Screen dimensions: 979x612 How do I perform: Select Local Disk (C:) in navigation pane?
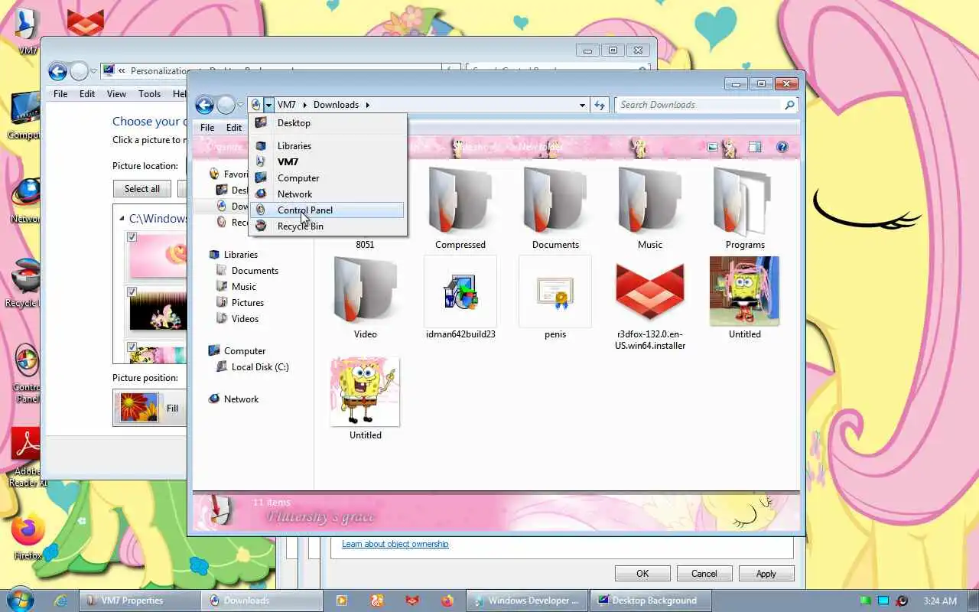[x=260, y=367]
